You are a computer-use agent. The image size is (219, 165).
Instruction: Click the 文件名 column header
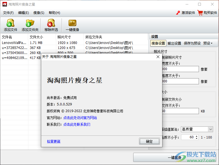[14, 37]
